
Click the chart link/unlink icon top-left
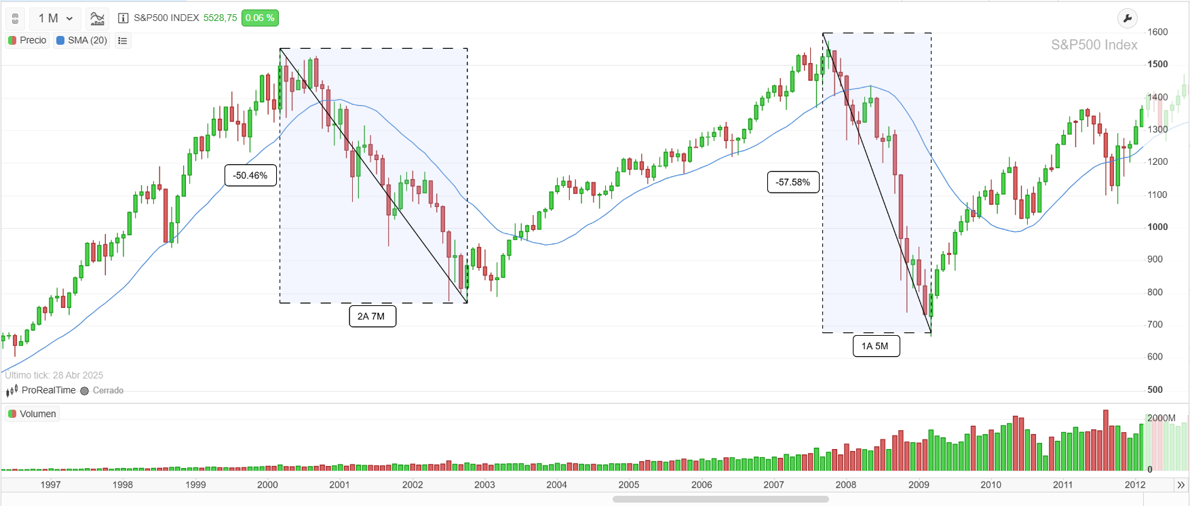[x=14, y=18]
